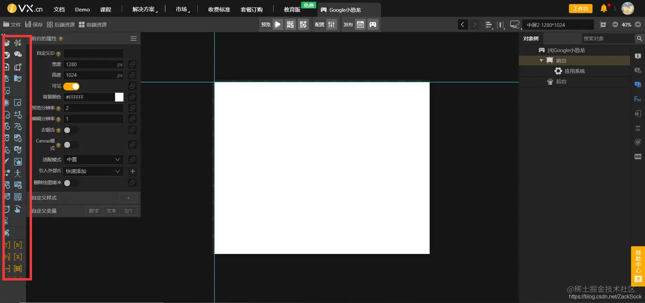Screen dimensions: 645x303
Task: Click the notification bell icon
Action: pos(604,8)
